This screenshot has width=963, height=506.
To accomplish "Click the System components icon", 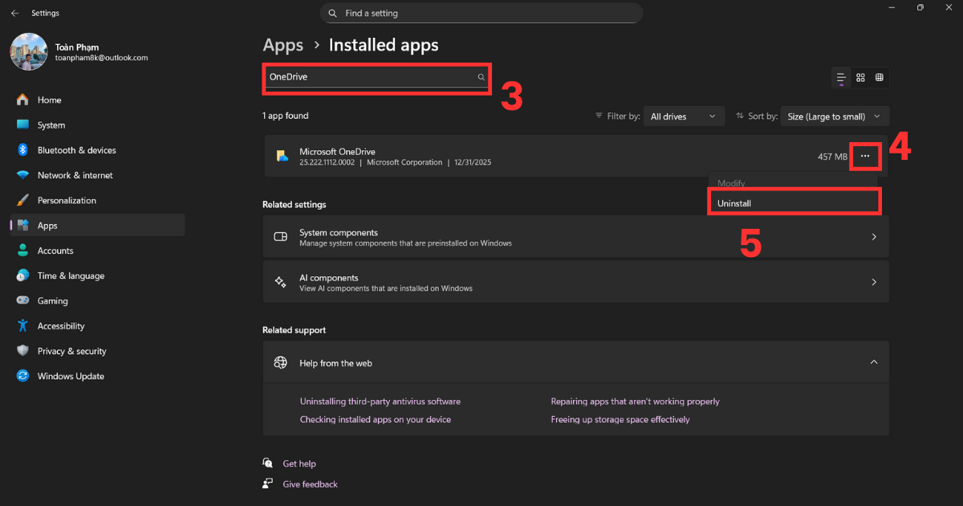I will (280, 236).
